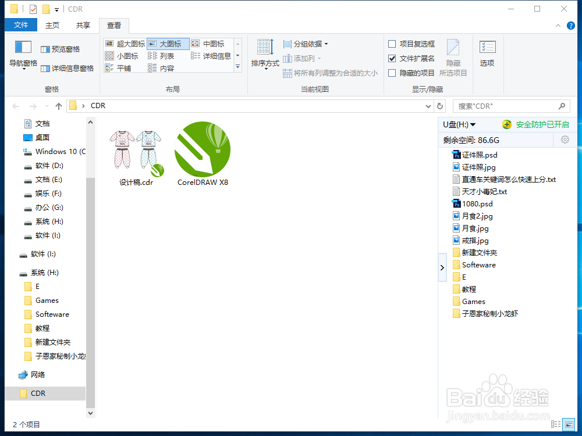This screenshot has width=582, height=436.
Task: Click the 隐藏所选项目 button
Action: coord(453,58)
